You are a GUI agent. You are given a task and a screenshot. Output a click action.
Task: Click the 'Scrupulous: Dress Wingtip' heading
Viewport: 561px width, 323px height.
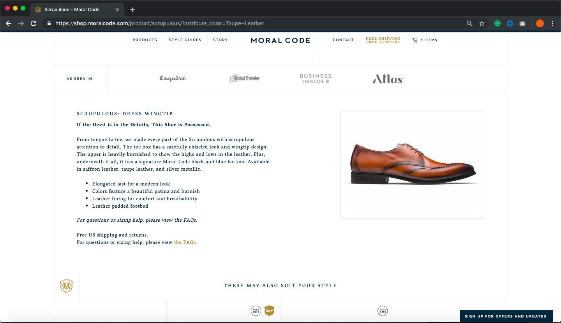coord(125,114)
